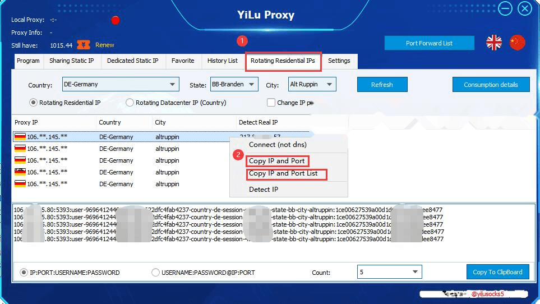Click the red local proxy status indicator
Screen dimensions: 540x304
[x=116, y=20]
